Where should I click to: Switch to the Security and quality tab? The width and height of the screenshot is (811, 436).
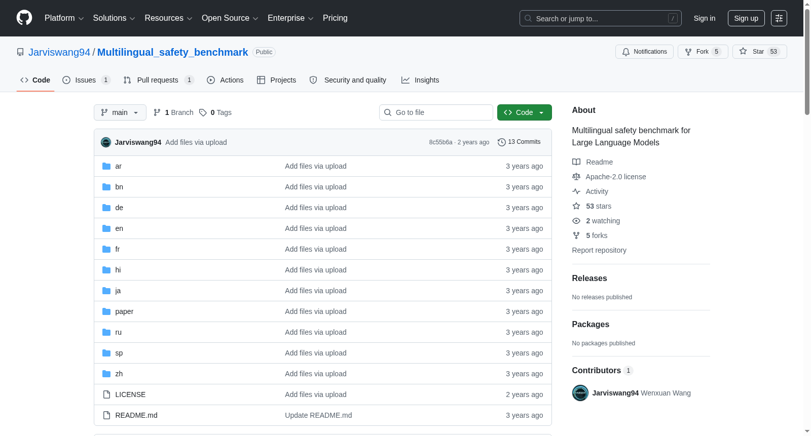(x=348, y=80)
